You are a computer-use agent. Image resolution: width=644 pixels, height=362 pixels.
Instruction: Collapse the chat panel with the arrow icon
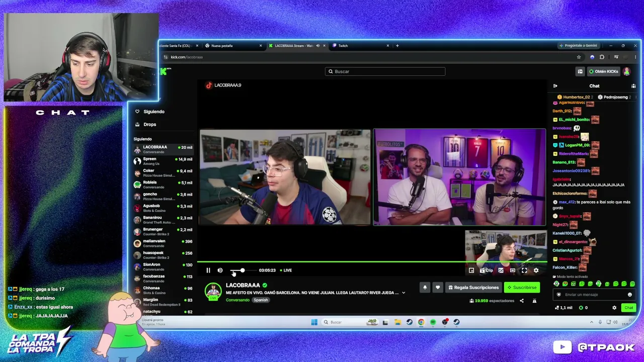click(x=555, y=86)
